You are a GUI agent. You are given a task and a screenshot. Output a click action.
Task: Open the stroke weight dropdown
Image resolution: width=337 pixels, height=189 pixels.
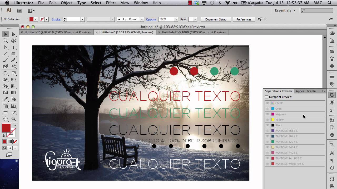(x=82, y=19)
